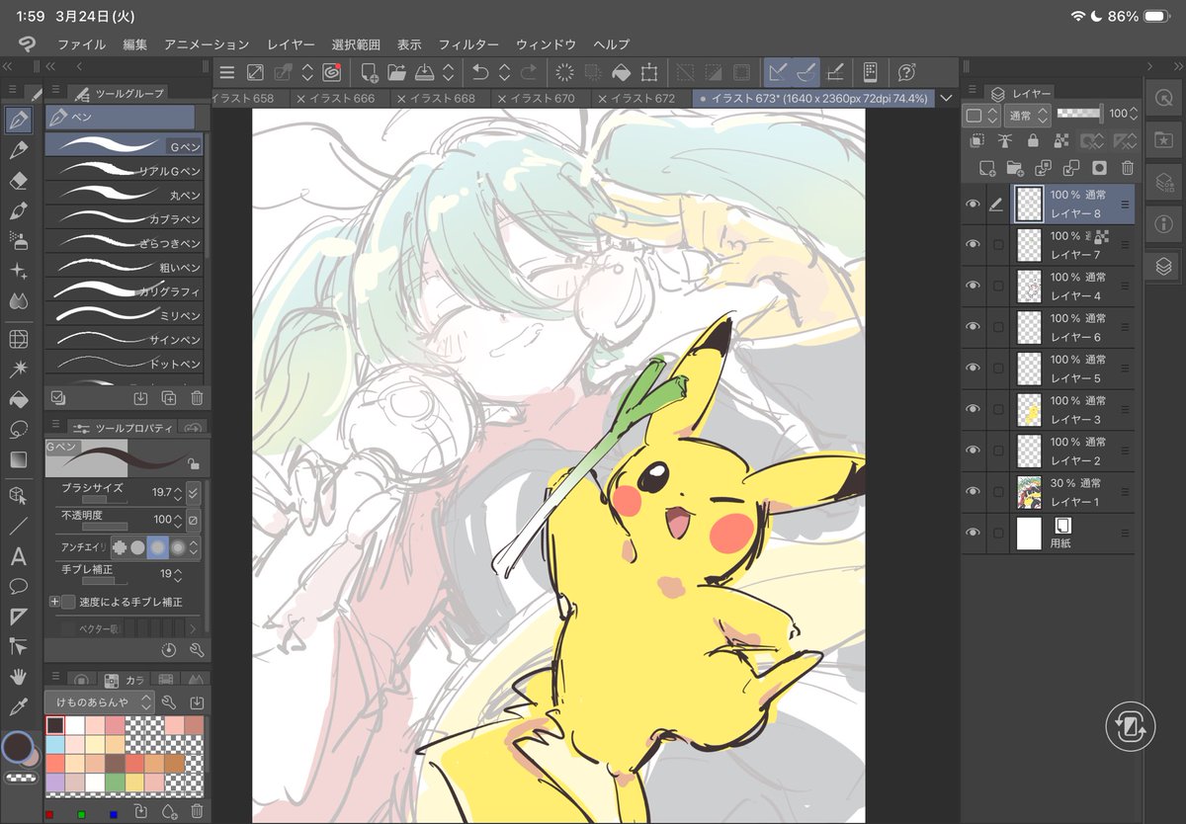Open the フィルター menu
The width and height of the screenshot is (1186, 824).
[x=468, y=44]
